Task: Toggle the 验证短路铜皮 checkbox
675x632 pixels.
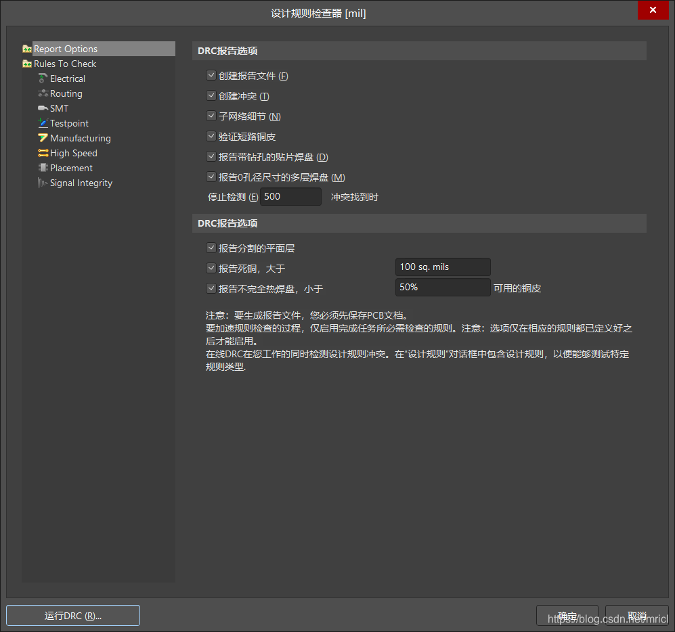Action: click(211, 137)
